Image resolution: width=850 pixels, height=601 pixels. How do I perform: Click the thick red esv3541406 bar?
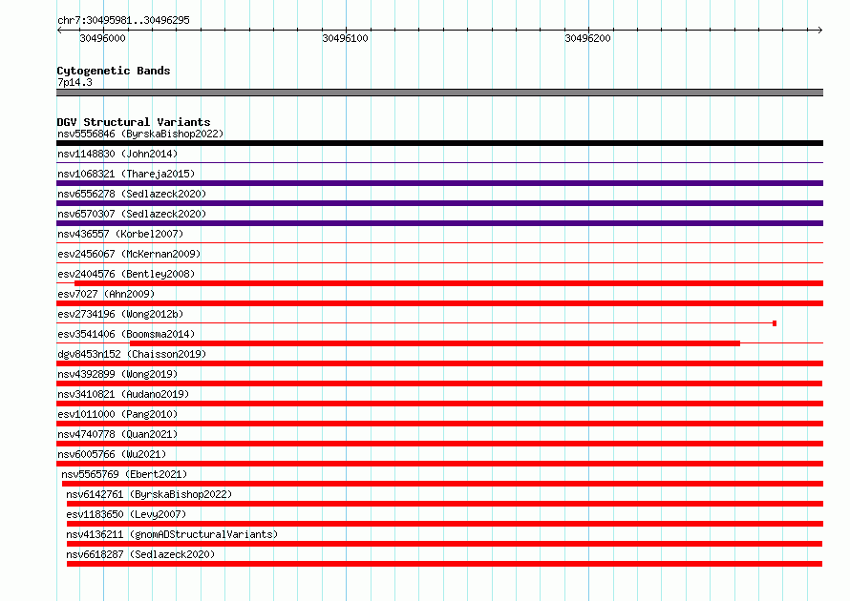click(x=435, y=343)
